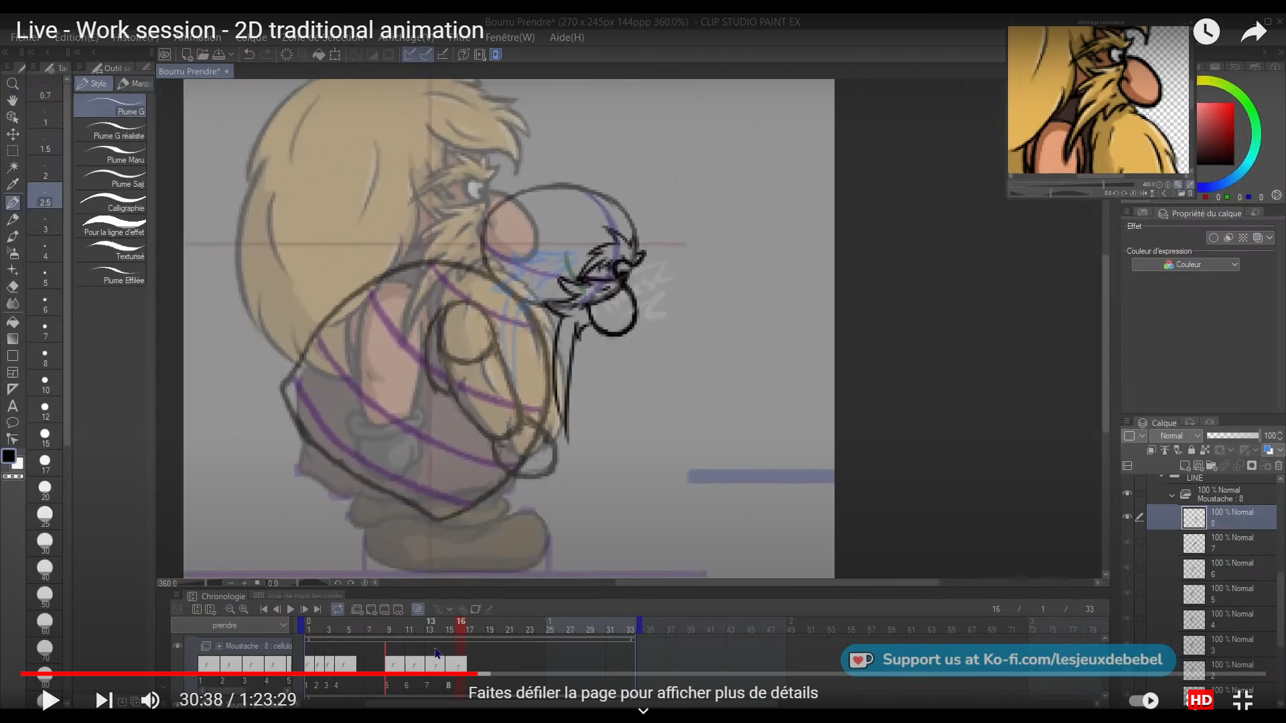The width and height of the screenshot is (1286, 723).
Task: Toggle onion skin in timeline toolbar
Action: point(418,609)
